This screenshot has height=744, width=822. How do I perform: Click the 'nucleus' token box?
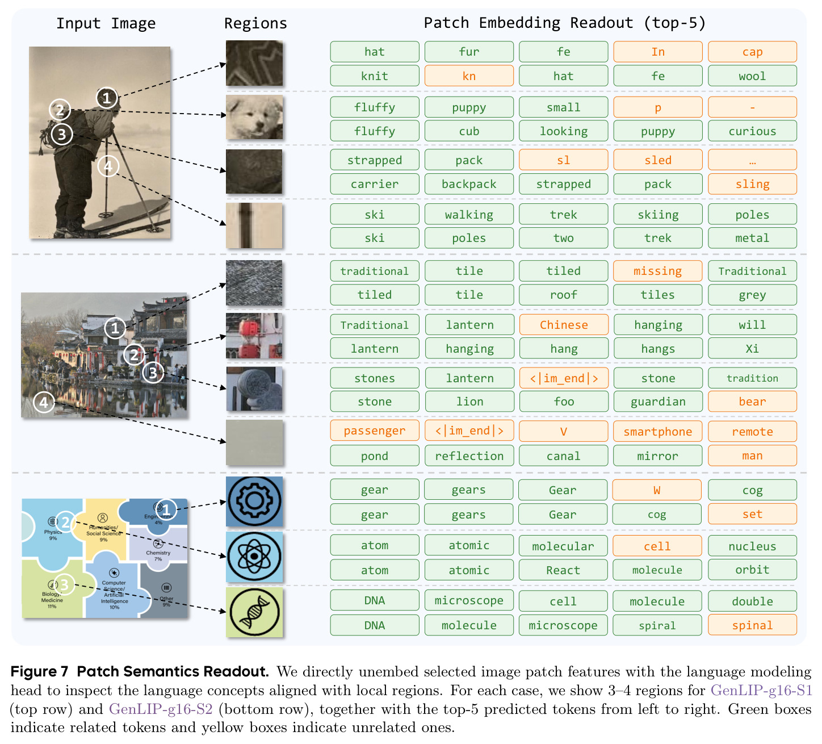(x=752, y=546)
